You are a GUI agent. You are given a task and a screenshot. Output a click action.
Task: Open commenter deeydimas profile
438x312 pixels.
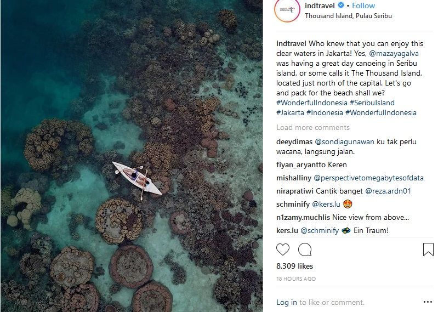click(x=293, y=141)
